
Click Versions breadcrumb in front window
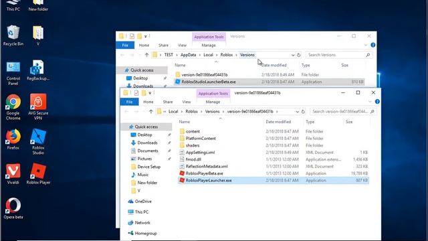[213, 112]
